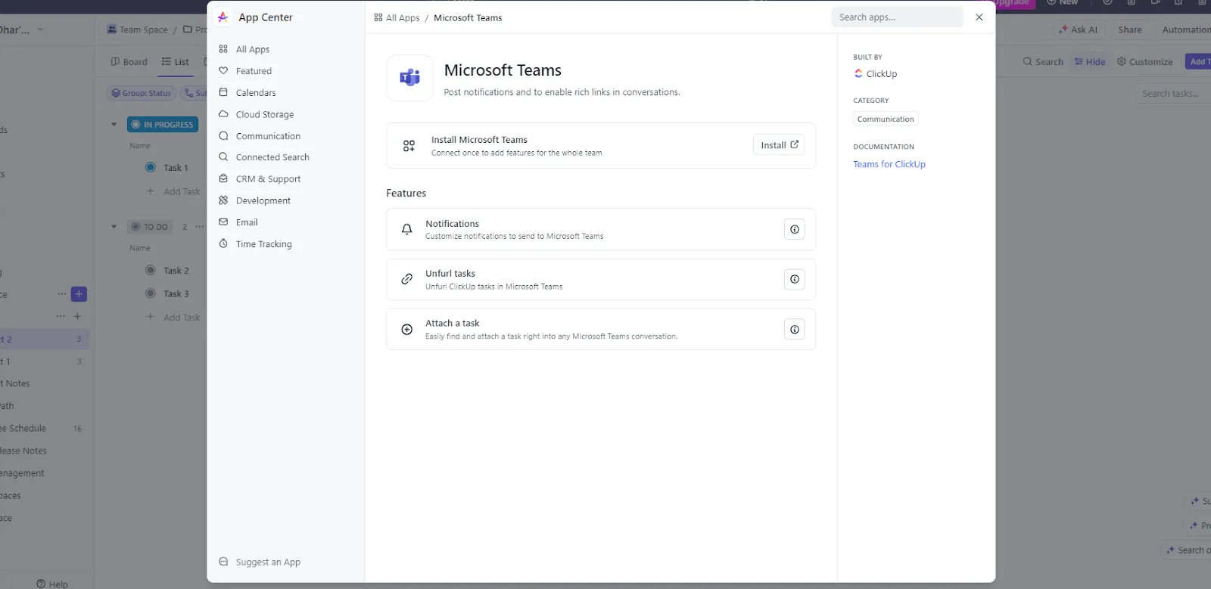
Task: Open Task 3 in background list
Action: click(176, 294)
